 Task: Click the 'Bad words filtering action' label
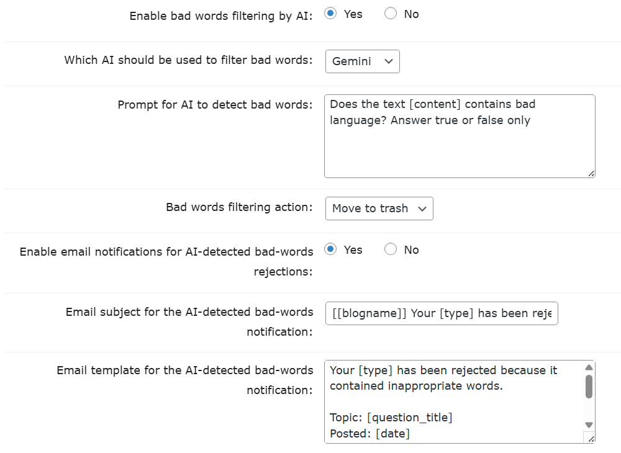(x=239, y=207)
